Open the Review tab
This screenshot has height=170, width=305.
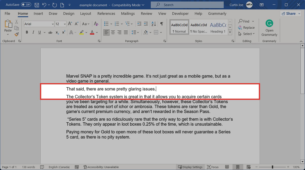pyautogui.click(x=146, y=14)
